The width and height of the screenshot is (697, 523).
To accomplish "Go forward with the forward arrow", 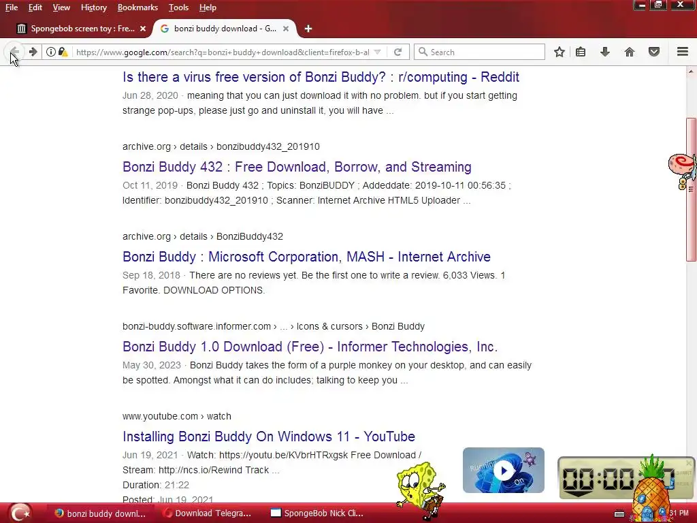I will click(33, 52).
